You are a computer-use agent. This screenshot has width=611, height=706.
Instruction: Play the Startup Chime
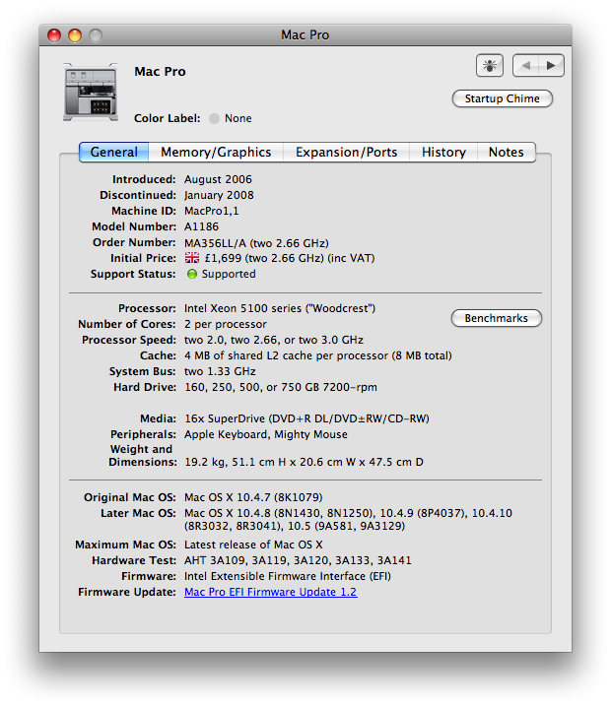pyautogui.click(x=502, y=98)
